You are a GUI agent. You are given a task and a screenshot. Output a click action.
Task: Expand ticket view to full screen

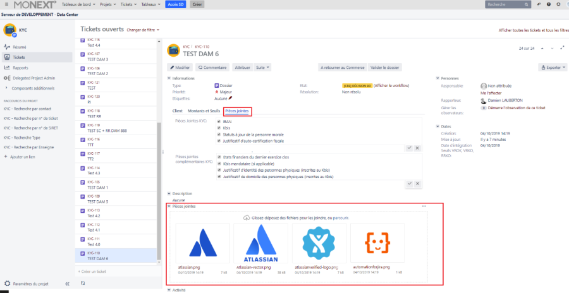point(562,48)
